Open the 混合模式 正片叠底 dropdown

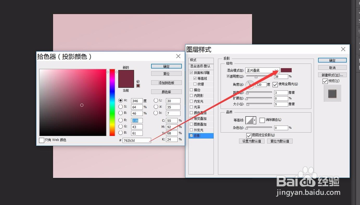(262, 70)
